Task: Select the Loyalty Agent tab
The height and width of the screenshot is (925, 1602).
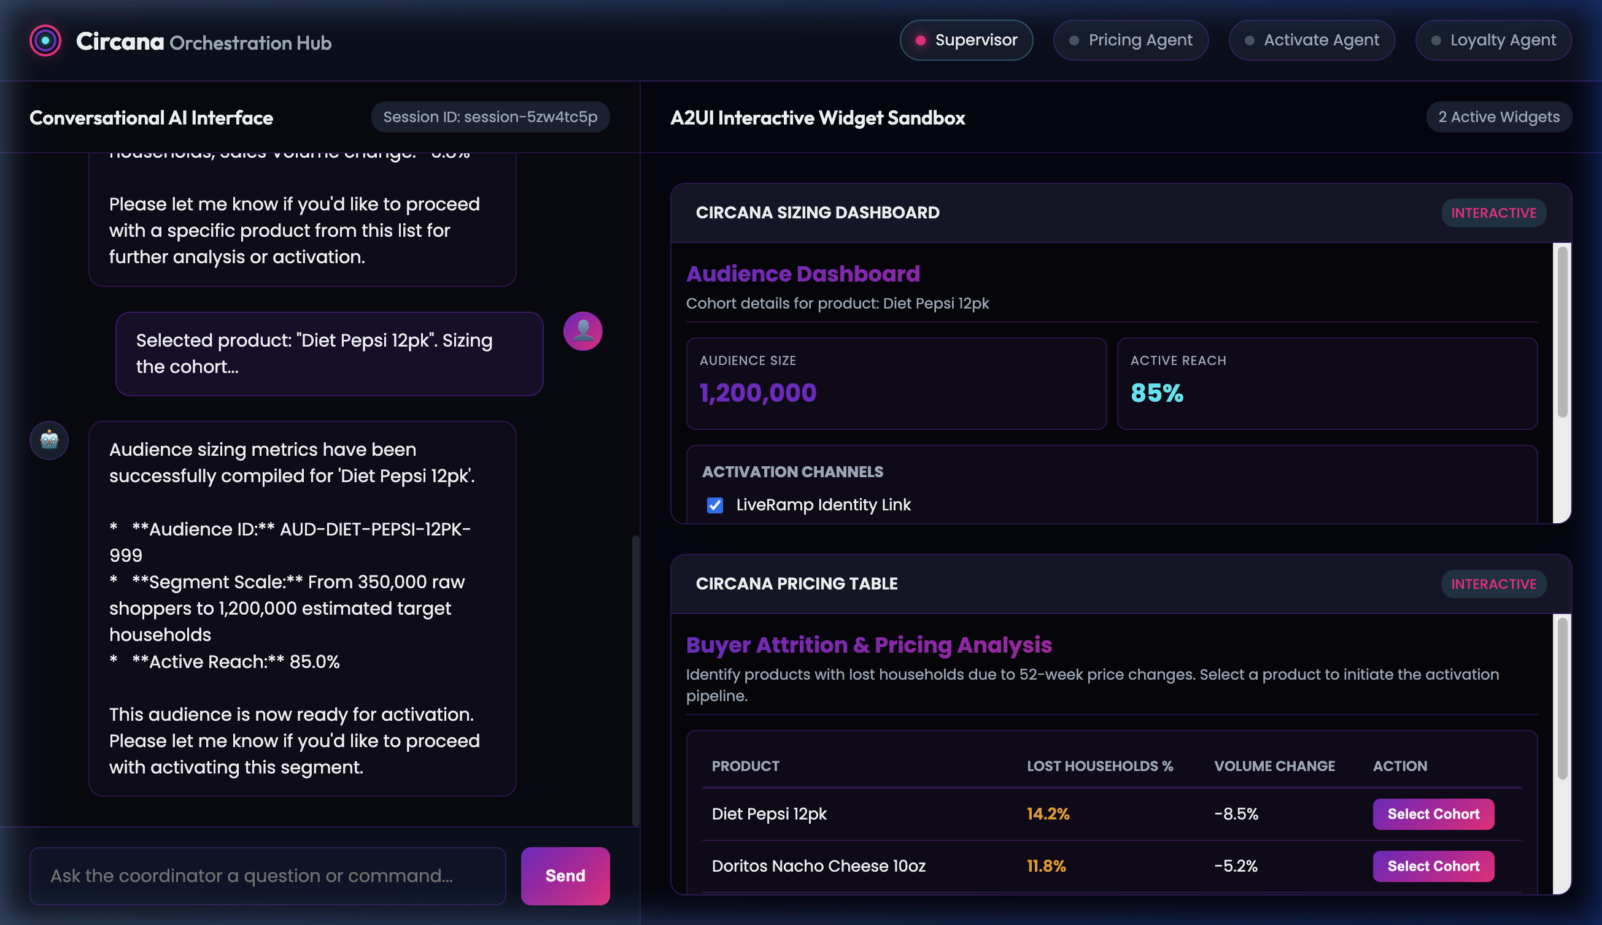Action: tap(1493, 40)
